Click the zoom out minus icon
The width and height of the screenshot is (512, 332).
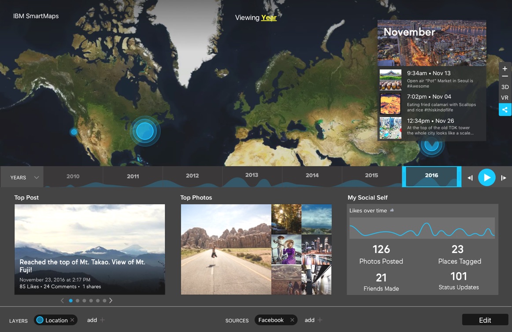point(505,77)
